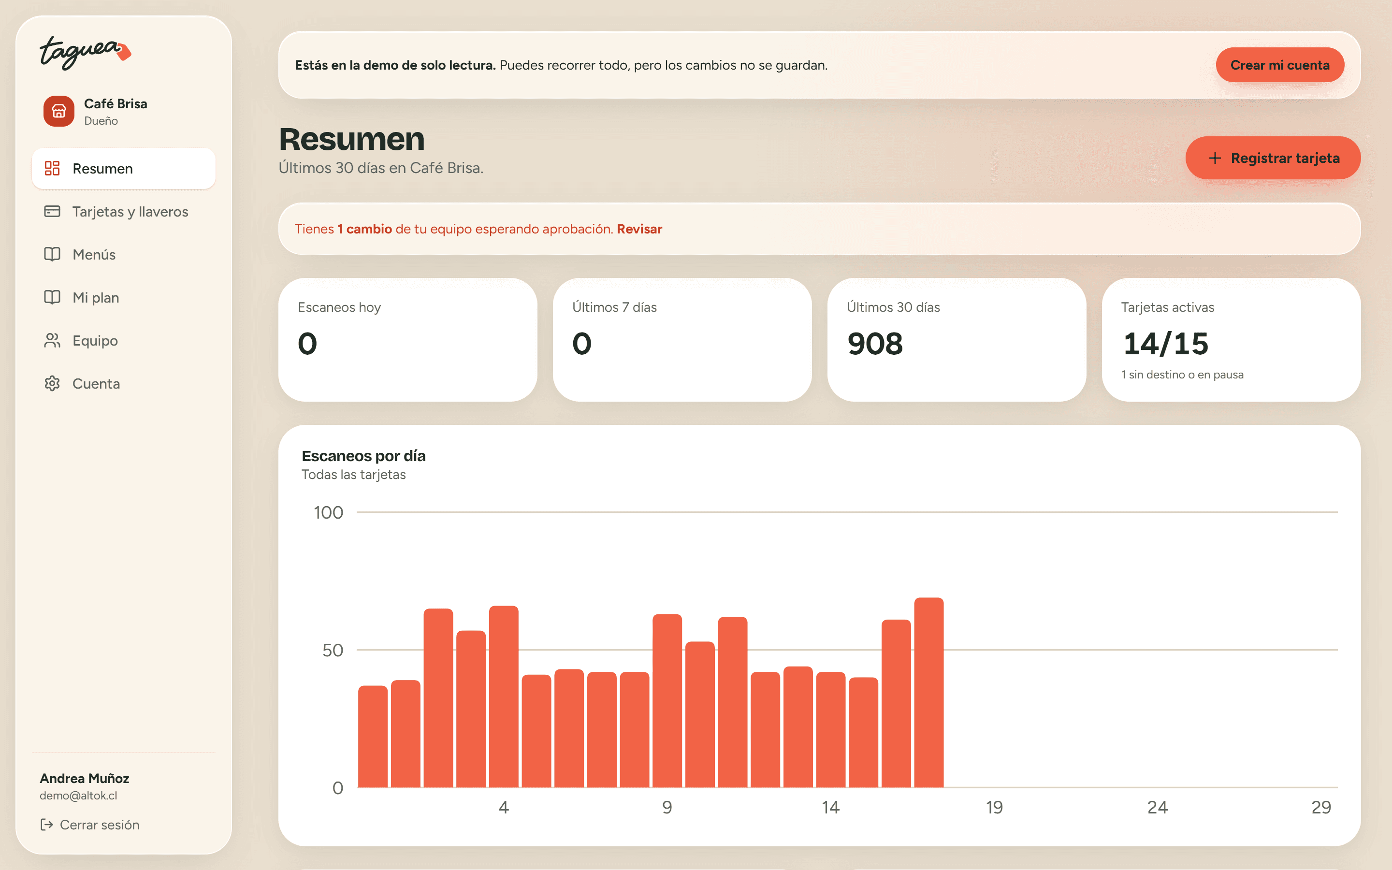Click the Escaneos por día chart title
The height and width of the screenshot is (870, 1392).
363,456
